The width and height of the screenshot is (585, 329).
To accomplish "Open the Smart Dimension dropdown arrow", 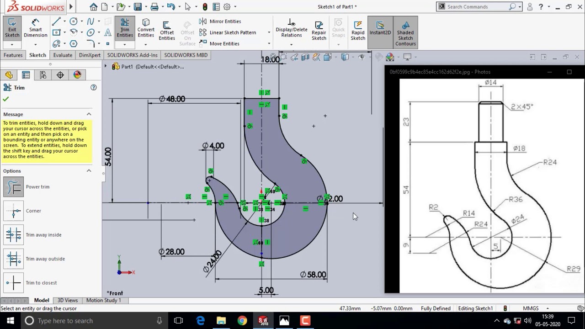I will (35, 44).
